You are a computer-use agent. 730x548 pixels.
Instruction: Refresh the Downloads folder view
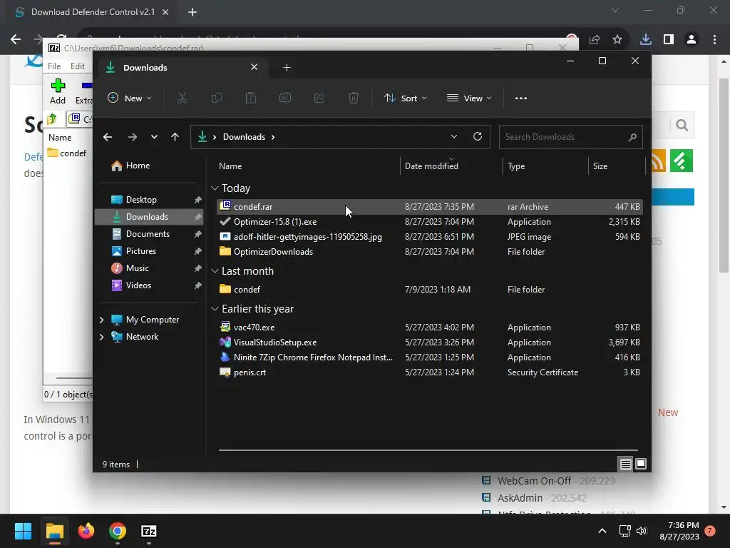[x=478, y=136]
